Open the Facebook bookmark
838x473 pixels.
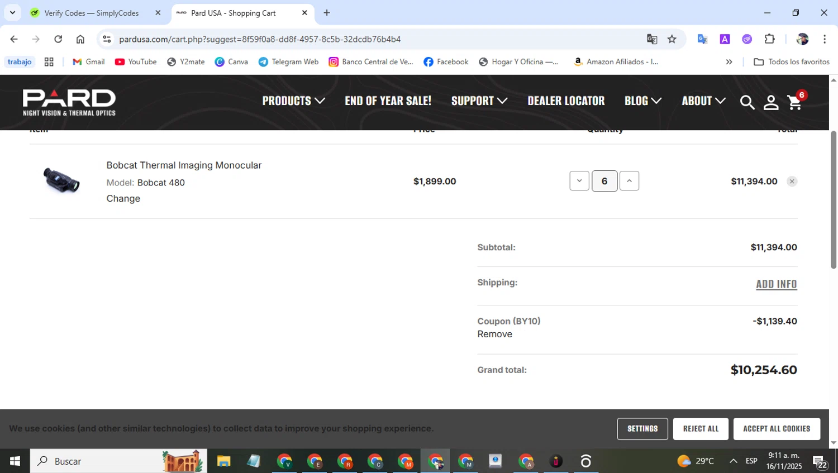coord(446,62)
